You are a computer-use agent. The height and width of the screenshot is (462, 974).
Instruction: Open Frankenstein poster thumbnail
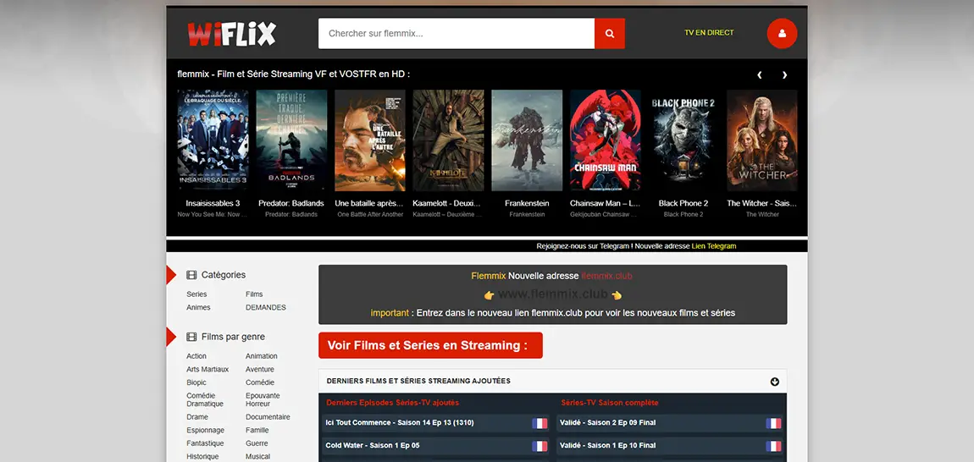tap(527, 140)
